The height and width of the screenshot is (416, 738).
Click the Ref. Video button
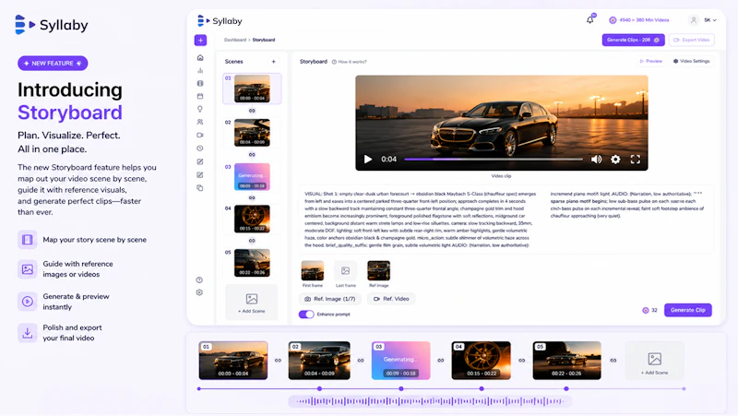click(391, 299)
